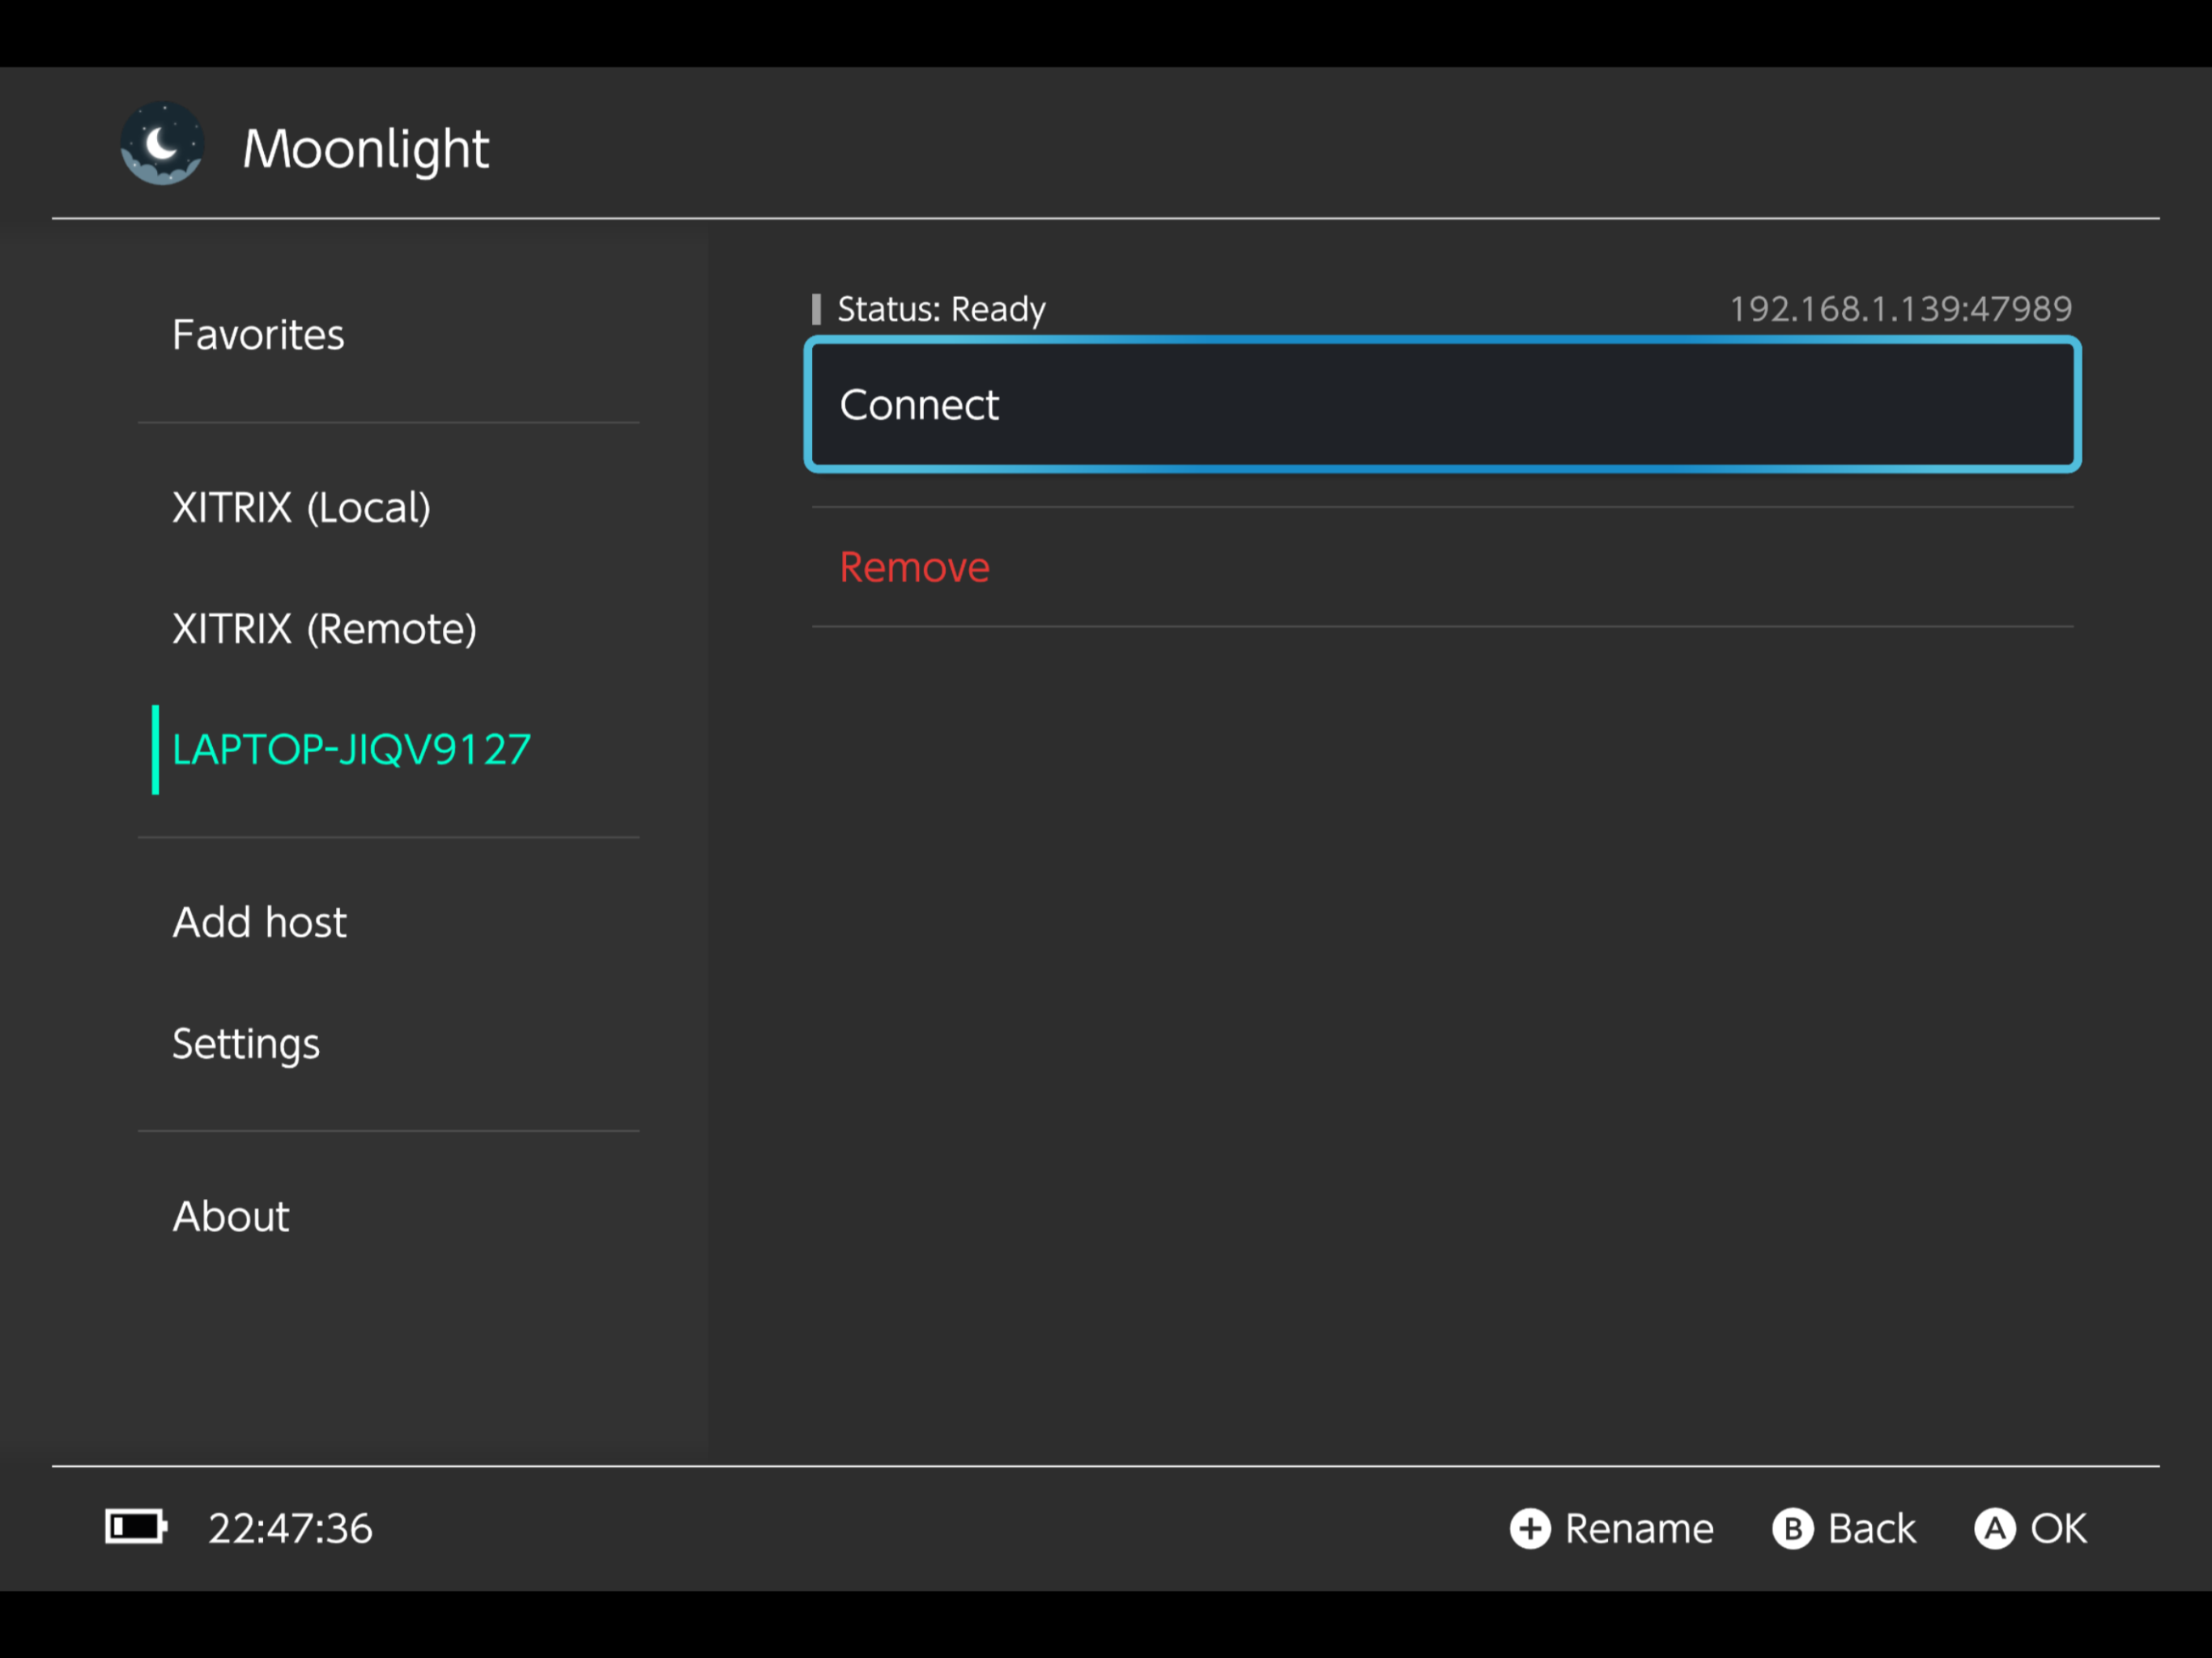Click the 22:47:36 clock text

click(290, 1529)
